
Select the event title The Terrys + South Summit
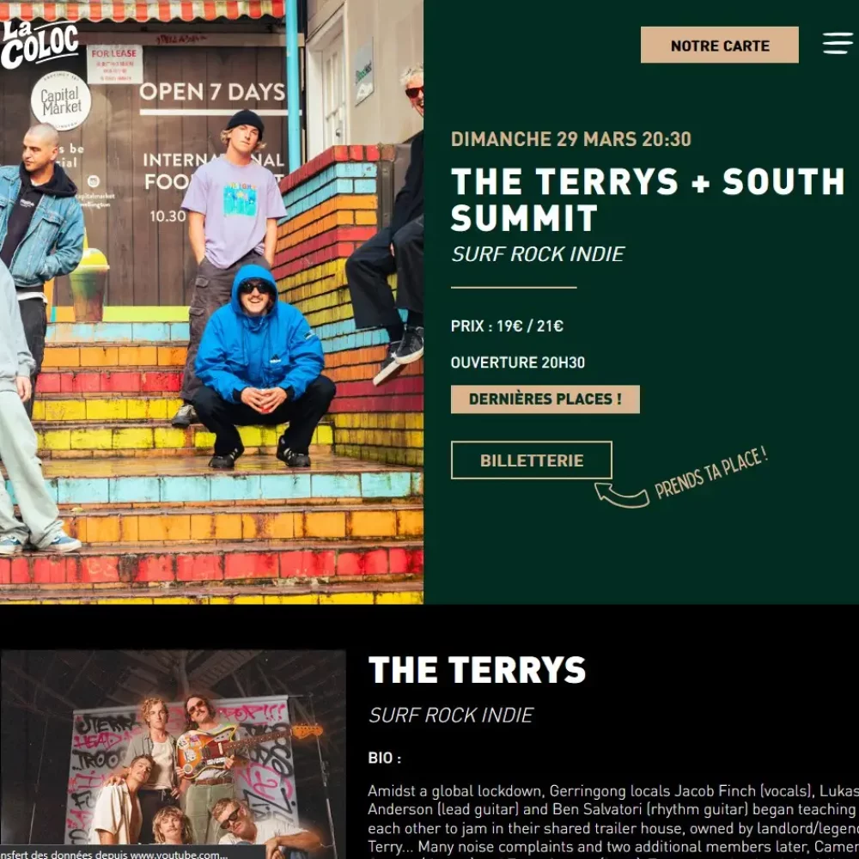coord(648,199)
